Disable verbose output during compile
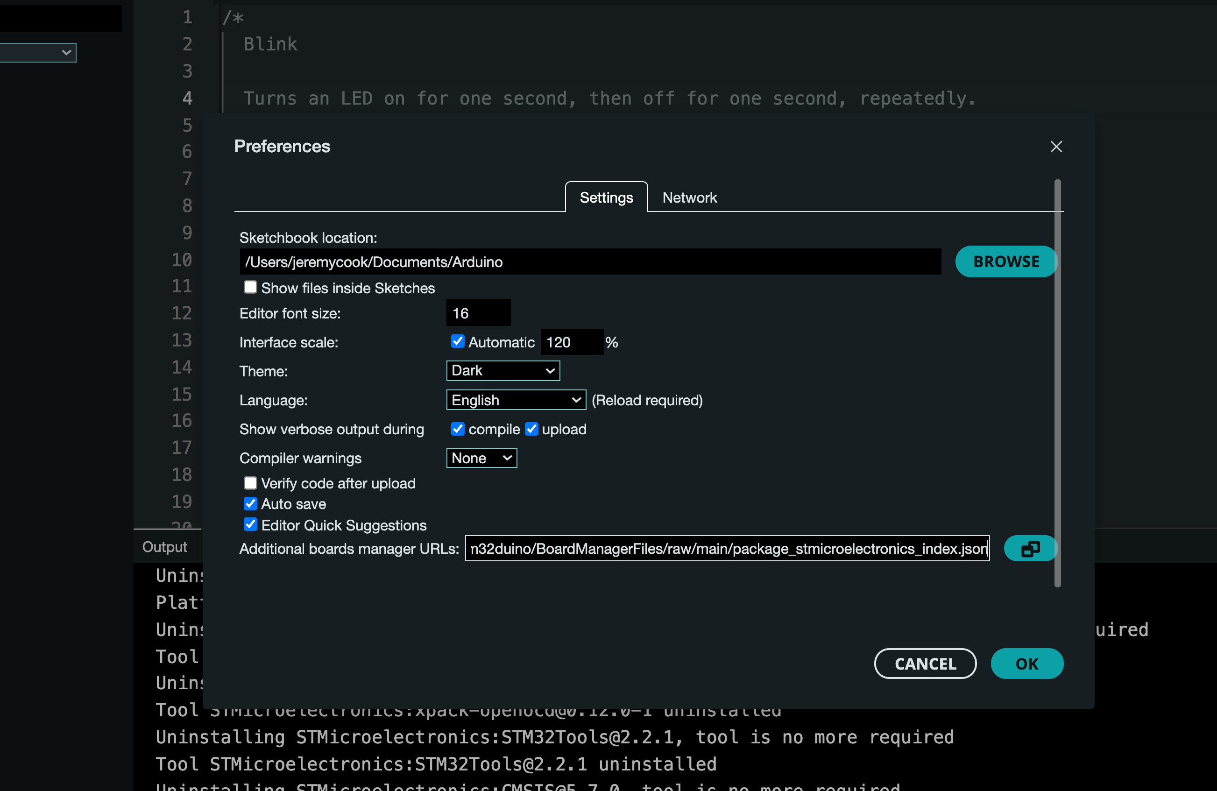Viewport: 1217px width, 791px height. click(457, 429)
